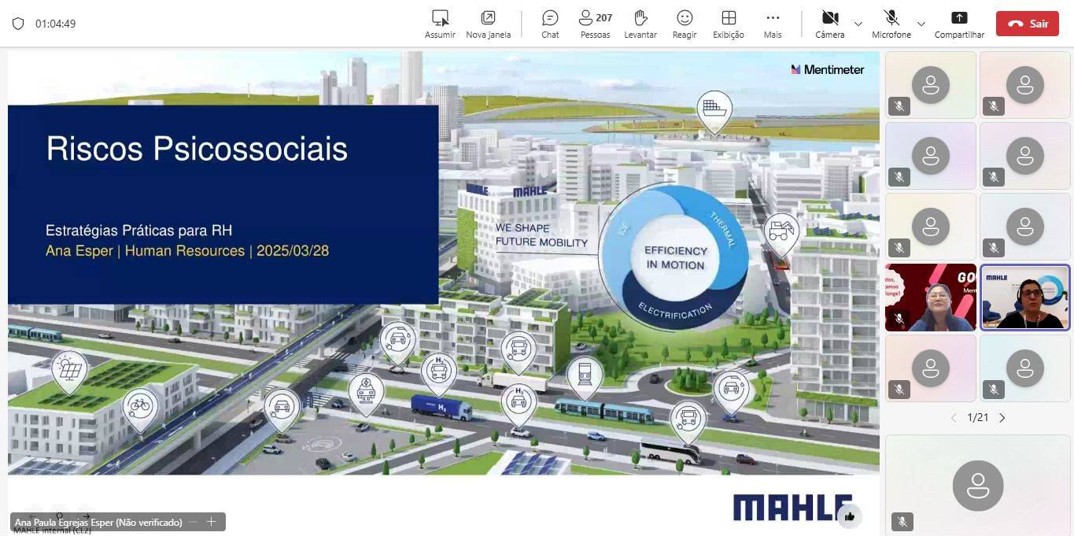Share screen using Compartilhar
1074x536 pixels.
click(x=959, y=23)
